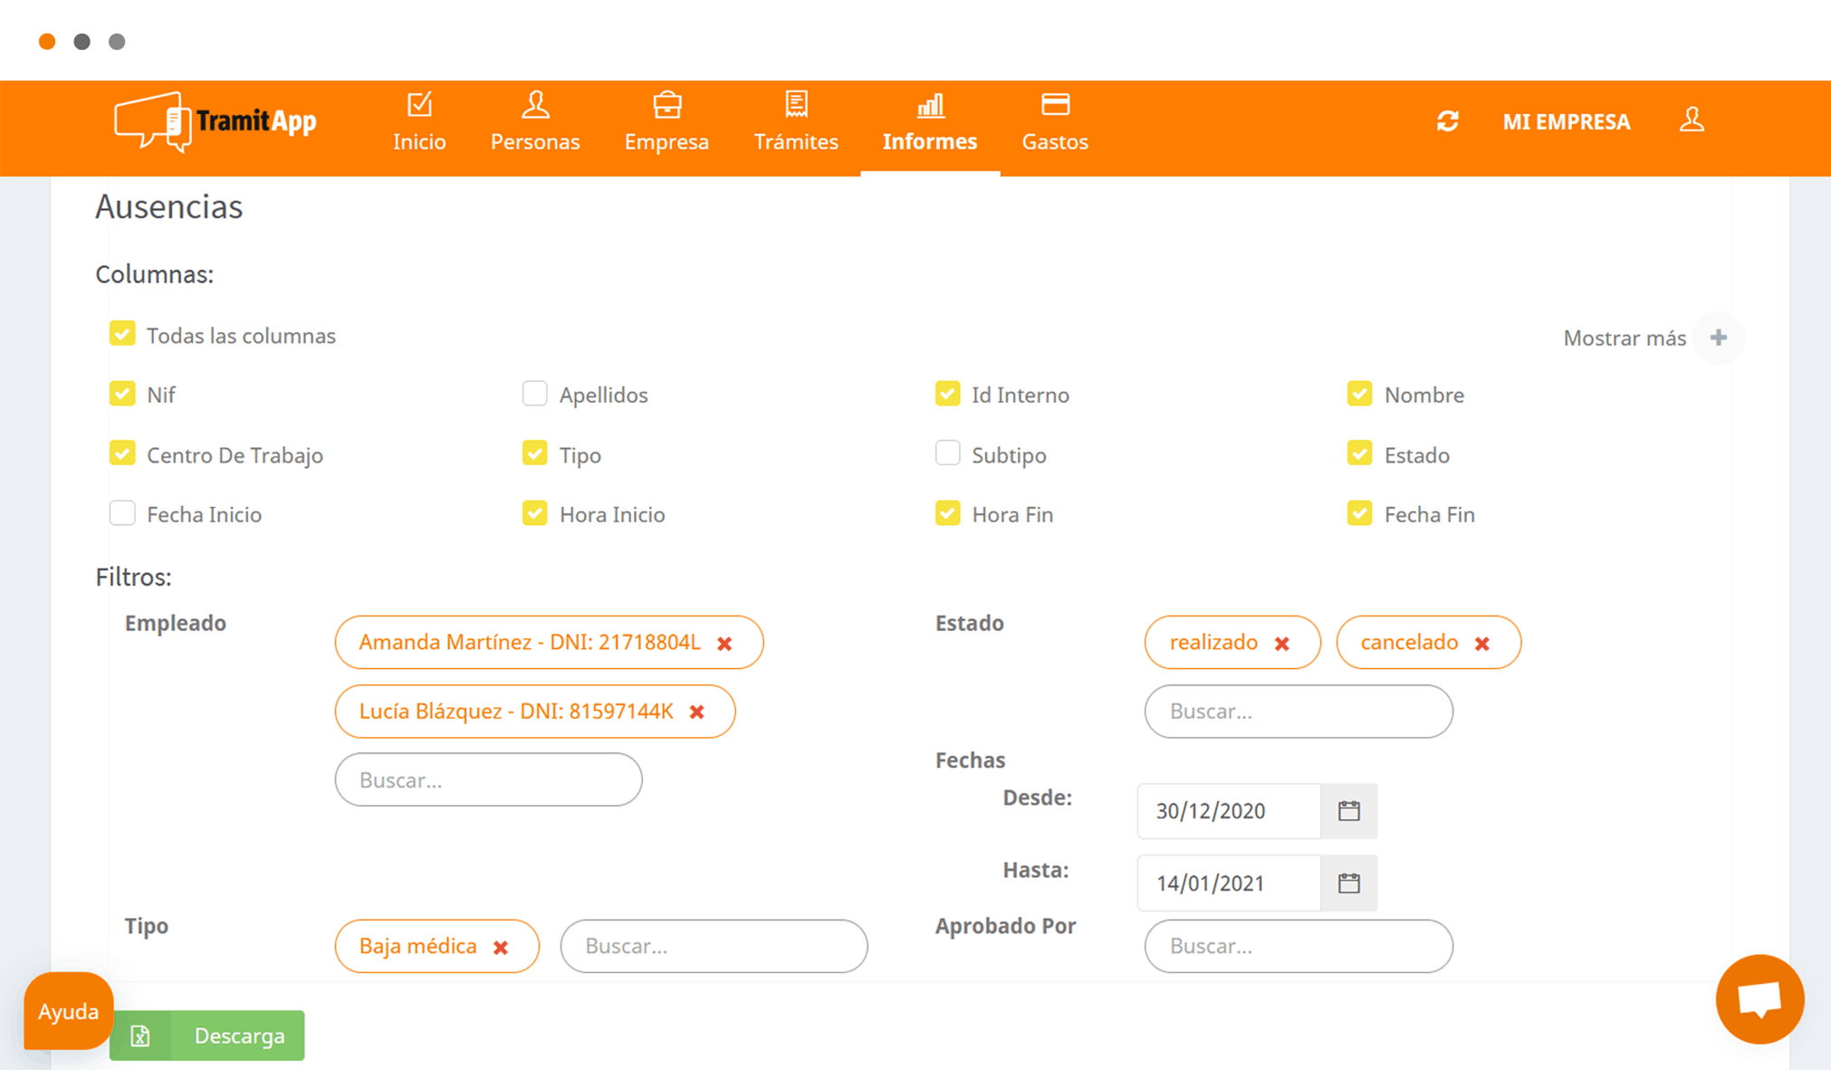This screenshot has width=1831, height=1070.
Task: Uncheck the Id Interno column
Action: click(947, 394)
